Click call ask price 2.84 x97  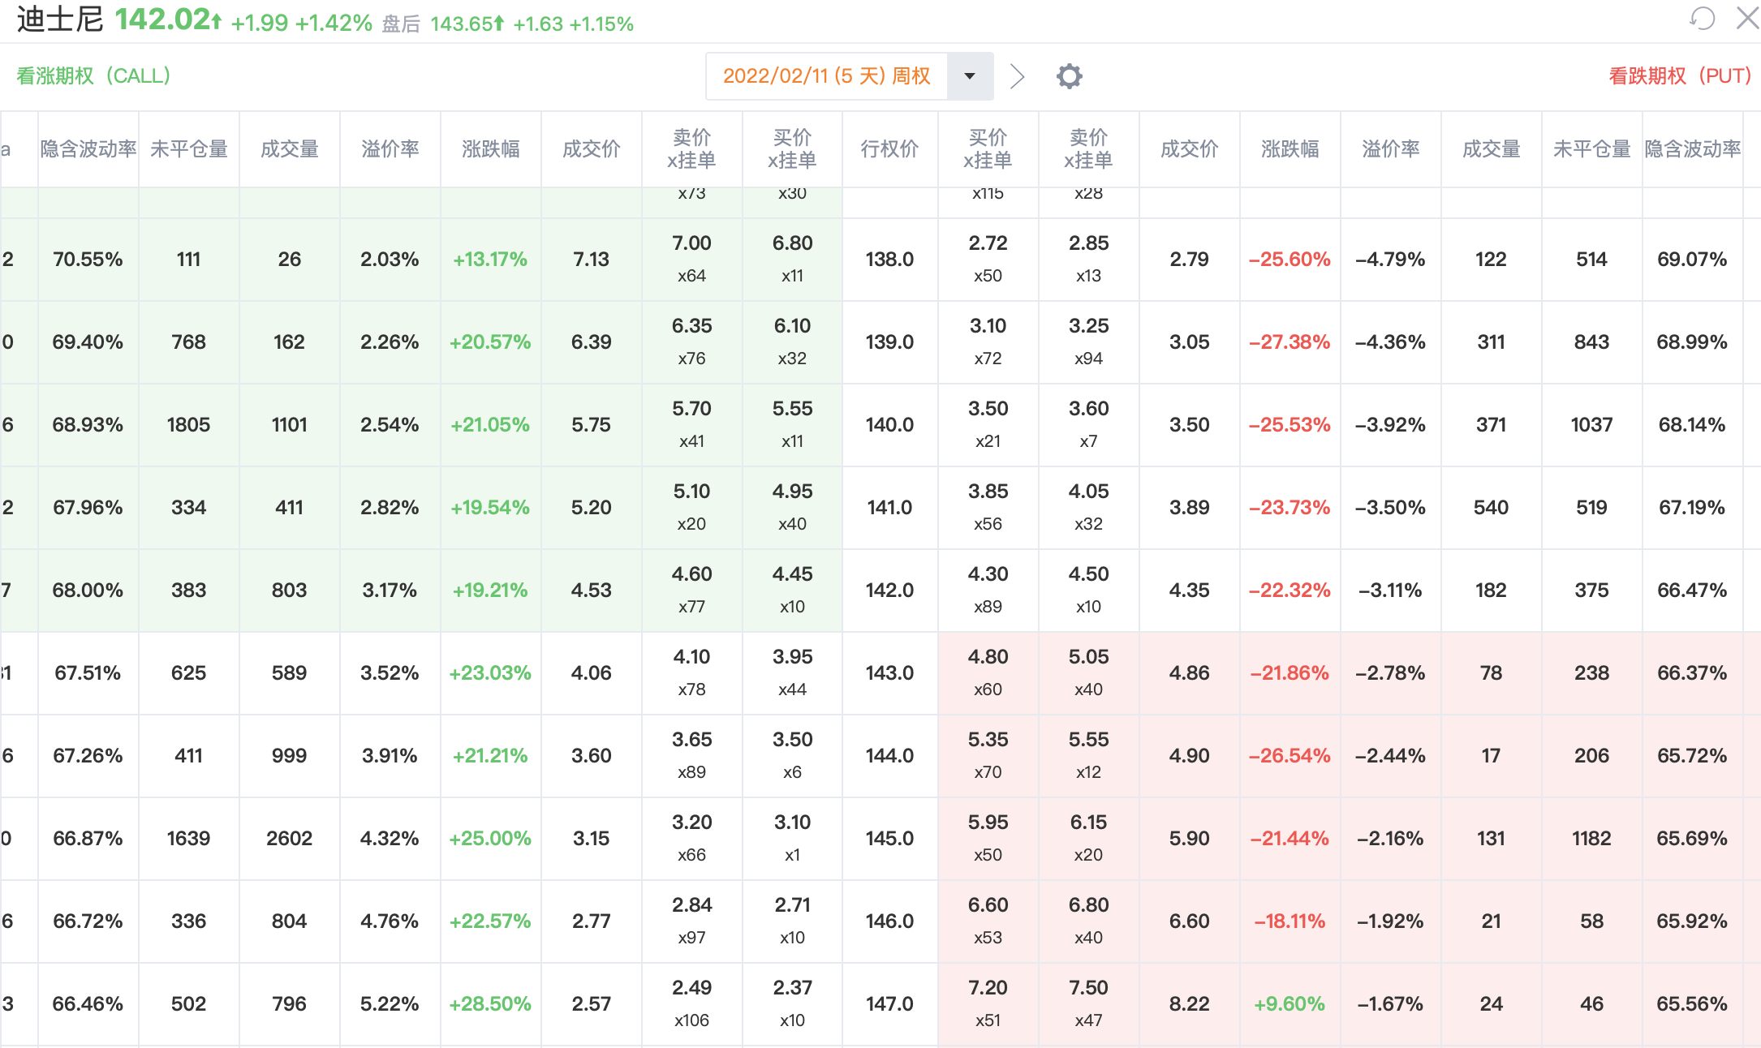pos(691,921)
